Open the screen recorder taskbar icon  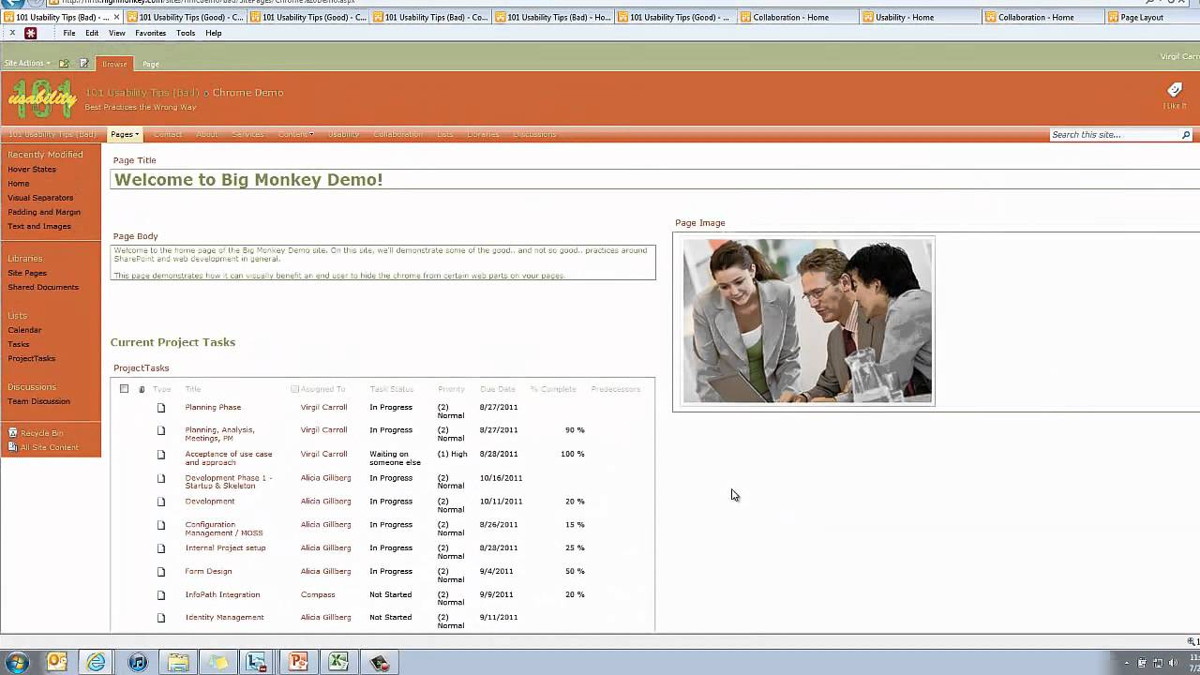(379, 663)
